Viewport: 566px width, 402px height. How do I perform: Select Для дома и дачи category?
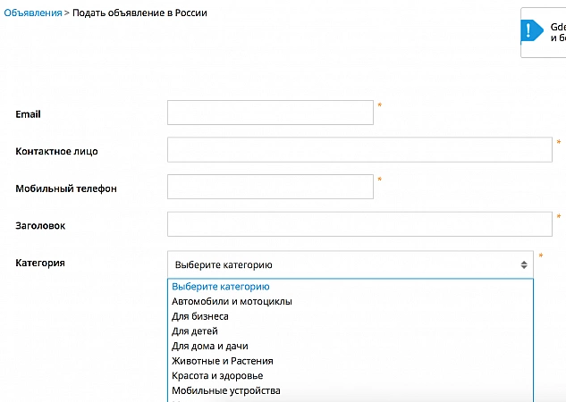point(210,346)
